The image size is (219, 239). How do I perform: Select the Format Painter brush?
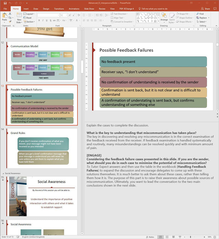(x=10, y=22)
